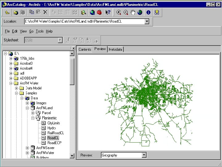Image resolution: width=222 pixels, height=167 pixels.
Task: Go up one level with the yellow arrow
Action: (x=7, y=12)
